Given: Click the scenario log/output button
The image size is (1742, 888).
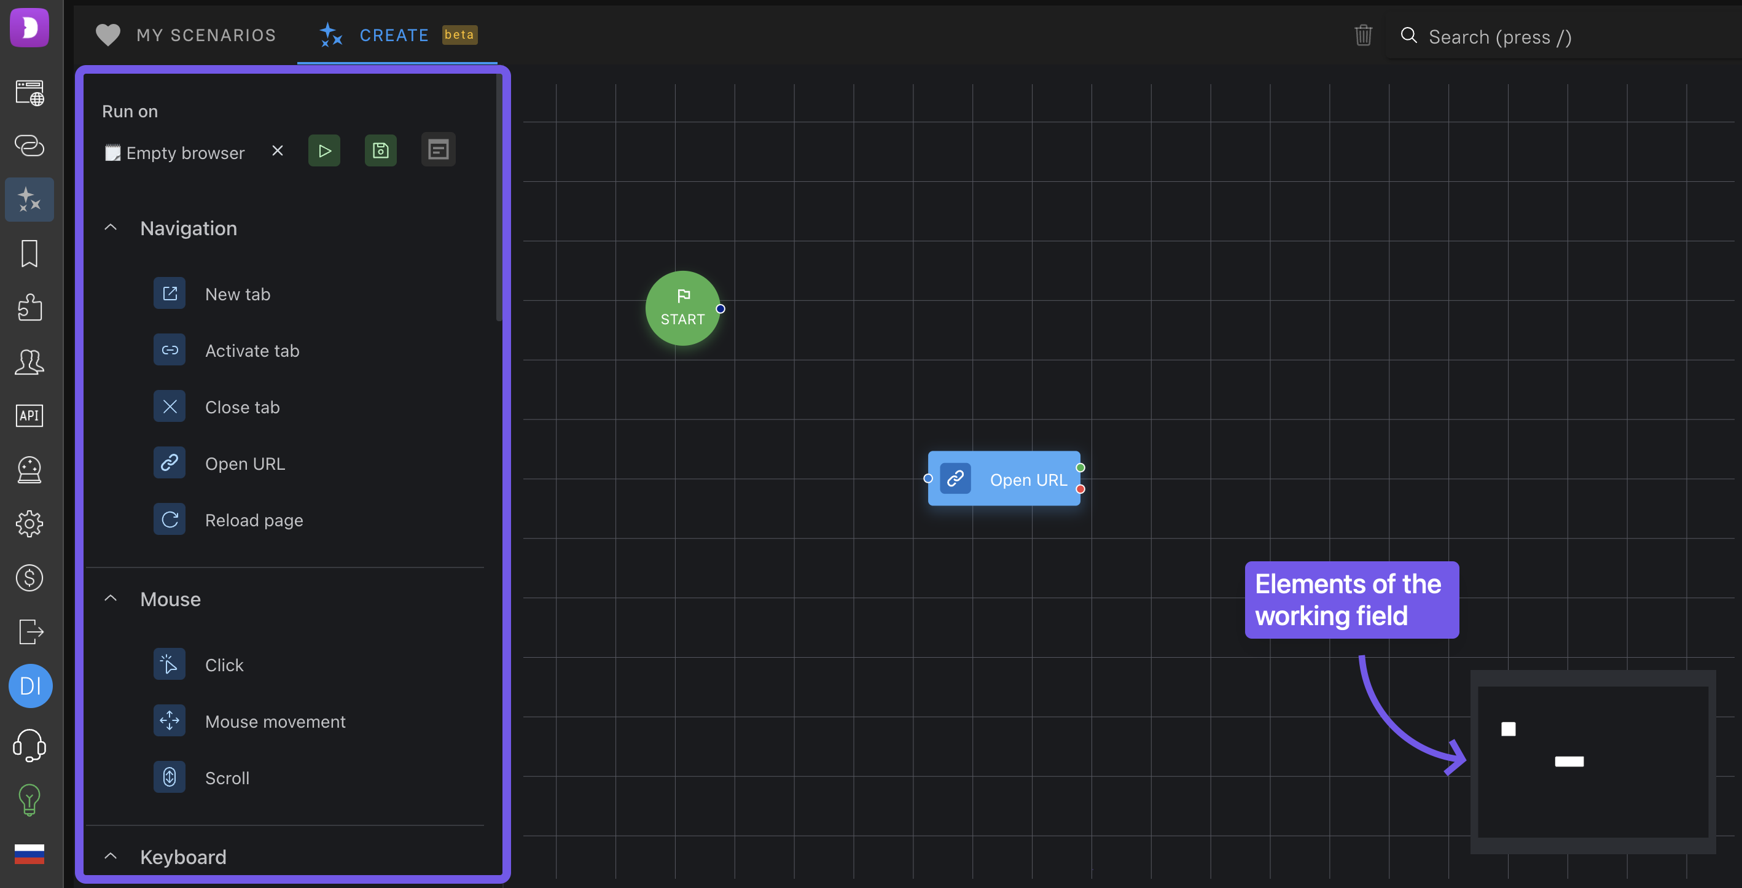Looking at the screenshot, I should pos(437,149).
